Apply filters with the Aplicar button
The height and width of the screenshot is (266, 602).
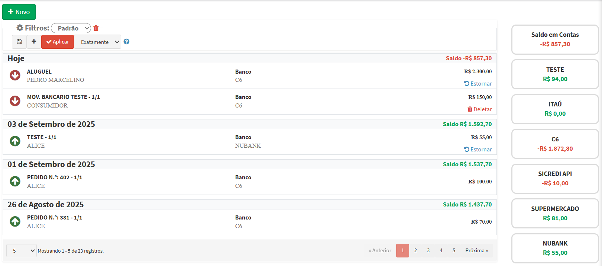[x=58, y=42]
